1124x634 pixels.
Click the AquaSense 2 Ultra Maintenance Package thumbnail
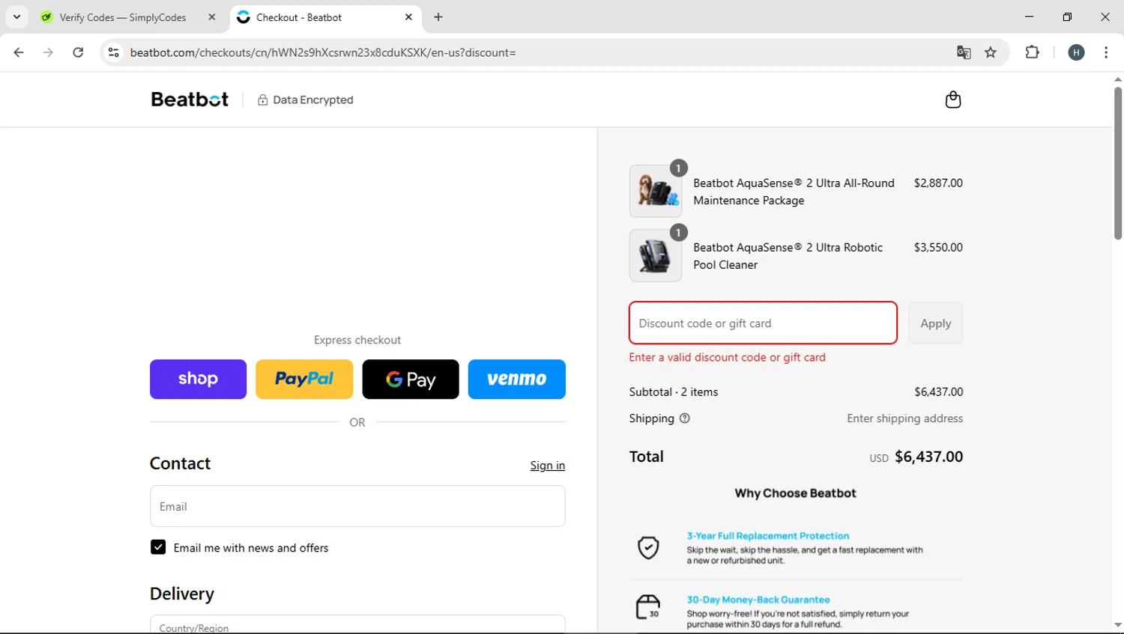pyautogui.click(x=656, y=191)
